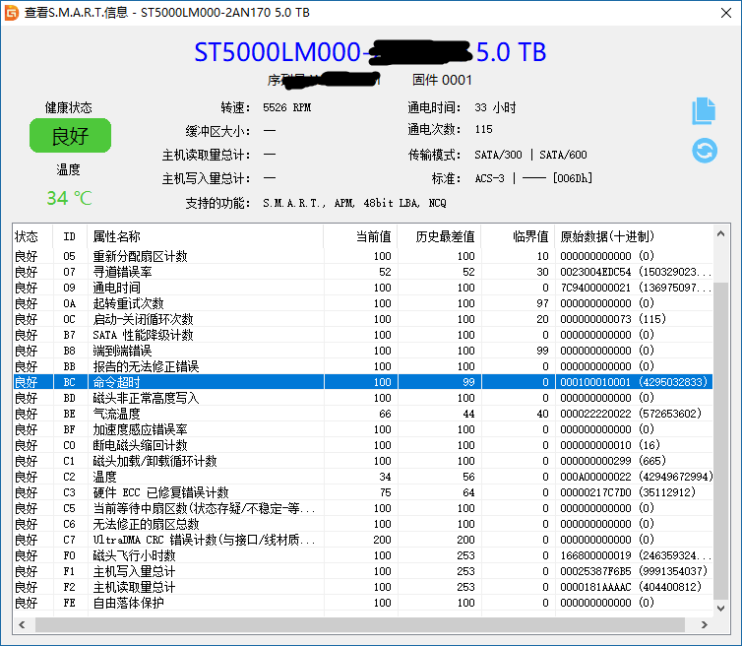
Task: Click the ID cell B7
Action: point(69,335)
